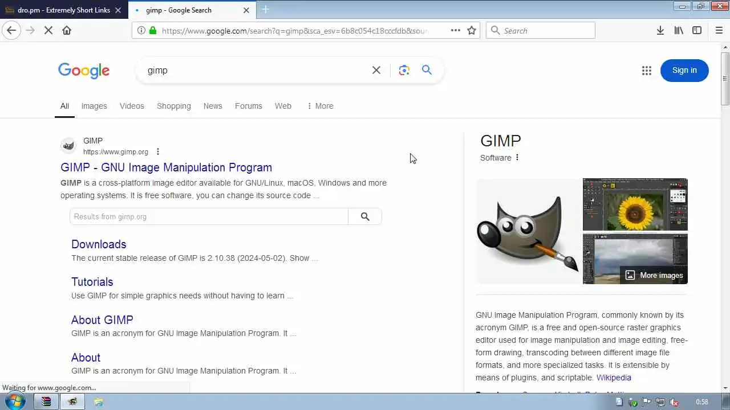Open the About sitelink
The height and width of the screenshot is (410, 730).
86,358
